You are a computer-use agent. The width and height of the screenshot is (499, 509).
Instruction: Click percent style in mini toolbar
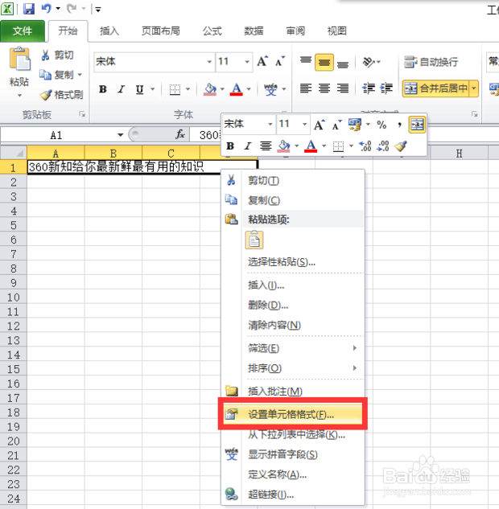(x=381, y=125)
